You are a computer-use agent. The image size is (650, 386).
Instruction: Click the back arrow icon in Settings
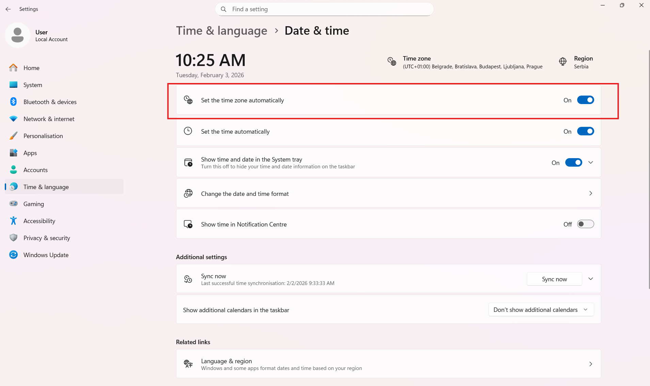click(8, 9)
